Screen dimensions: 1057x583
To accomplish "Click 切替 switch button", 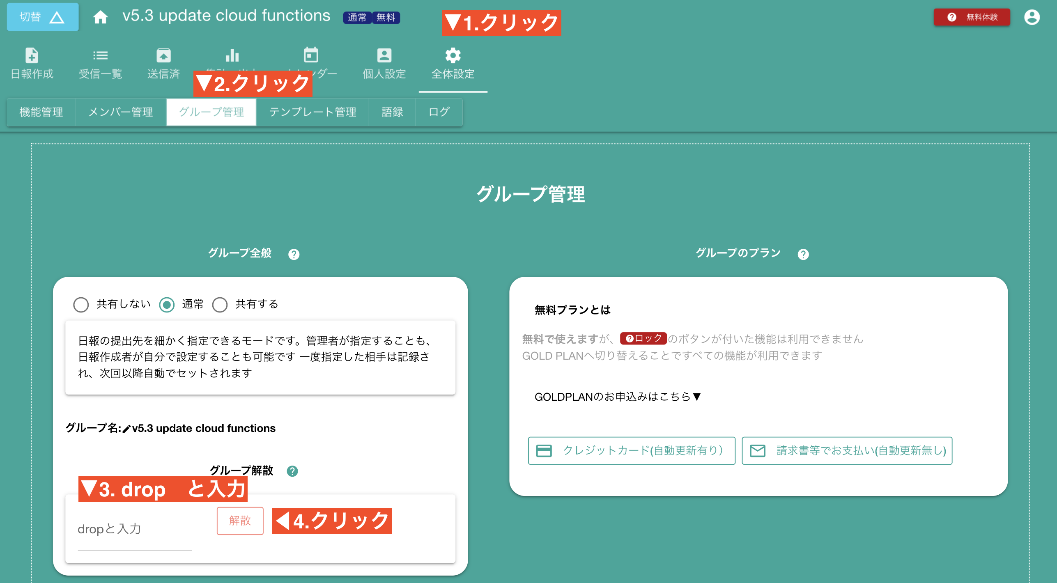I will coord(43,17).
